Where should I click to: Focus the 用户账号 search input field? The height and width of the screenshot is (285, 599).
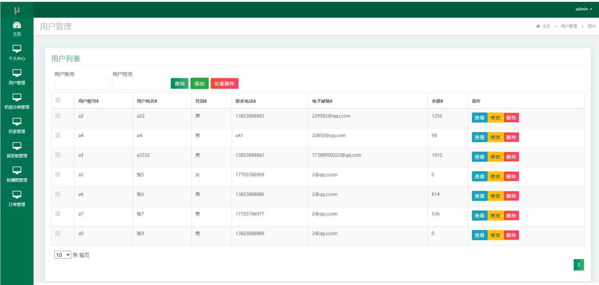pyautogui.click(x=82, y=84)
